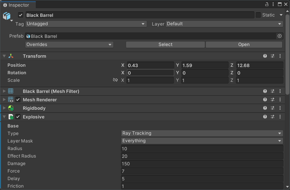
Task: Open Explosive presets icon
Action: tap(273, 117)
